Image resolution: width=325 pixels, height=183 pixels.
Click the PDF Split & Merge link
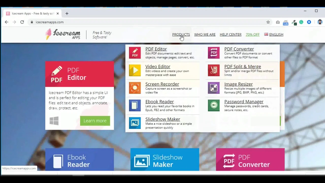pyautogui.click(x=242, y=67)
